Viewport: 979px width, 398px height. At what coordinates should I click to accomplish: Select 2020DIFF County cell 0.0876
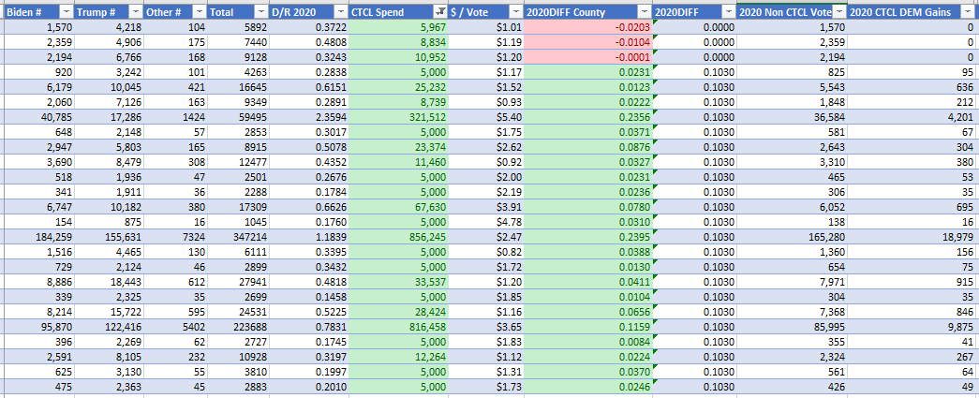click(x=588, y=147)
